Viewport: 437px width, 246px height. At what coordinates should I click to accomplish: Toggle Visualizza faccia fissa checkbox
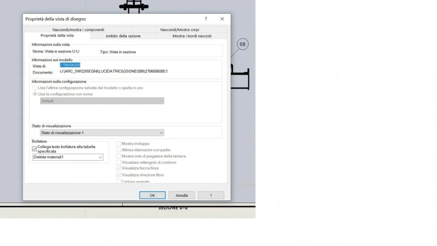(118, 168)
